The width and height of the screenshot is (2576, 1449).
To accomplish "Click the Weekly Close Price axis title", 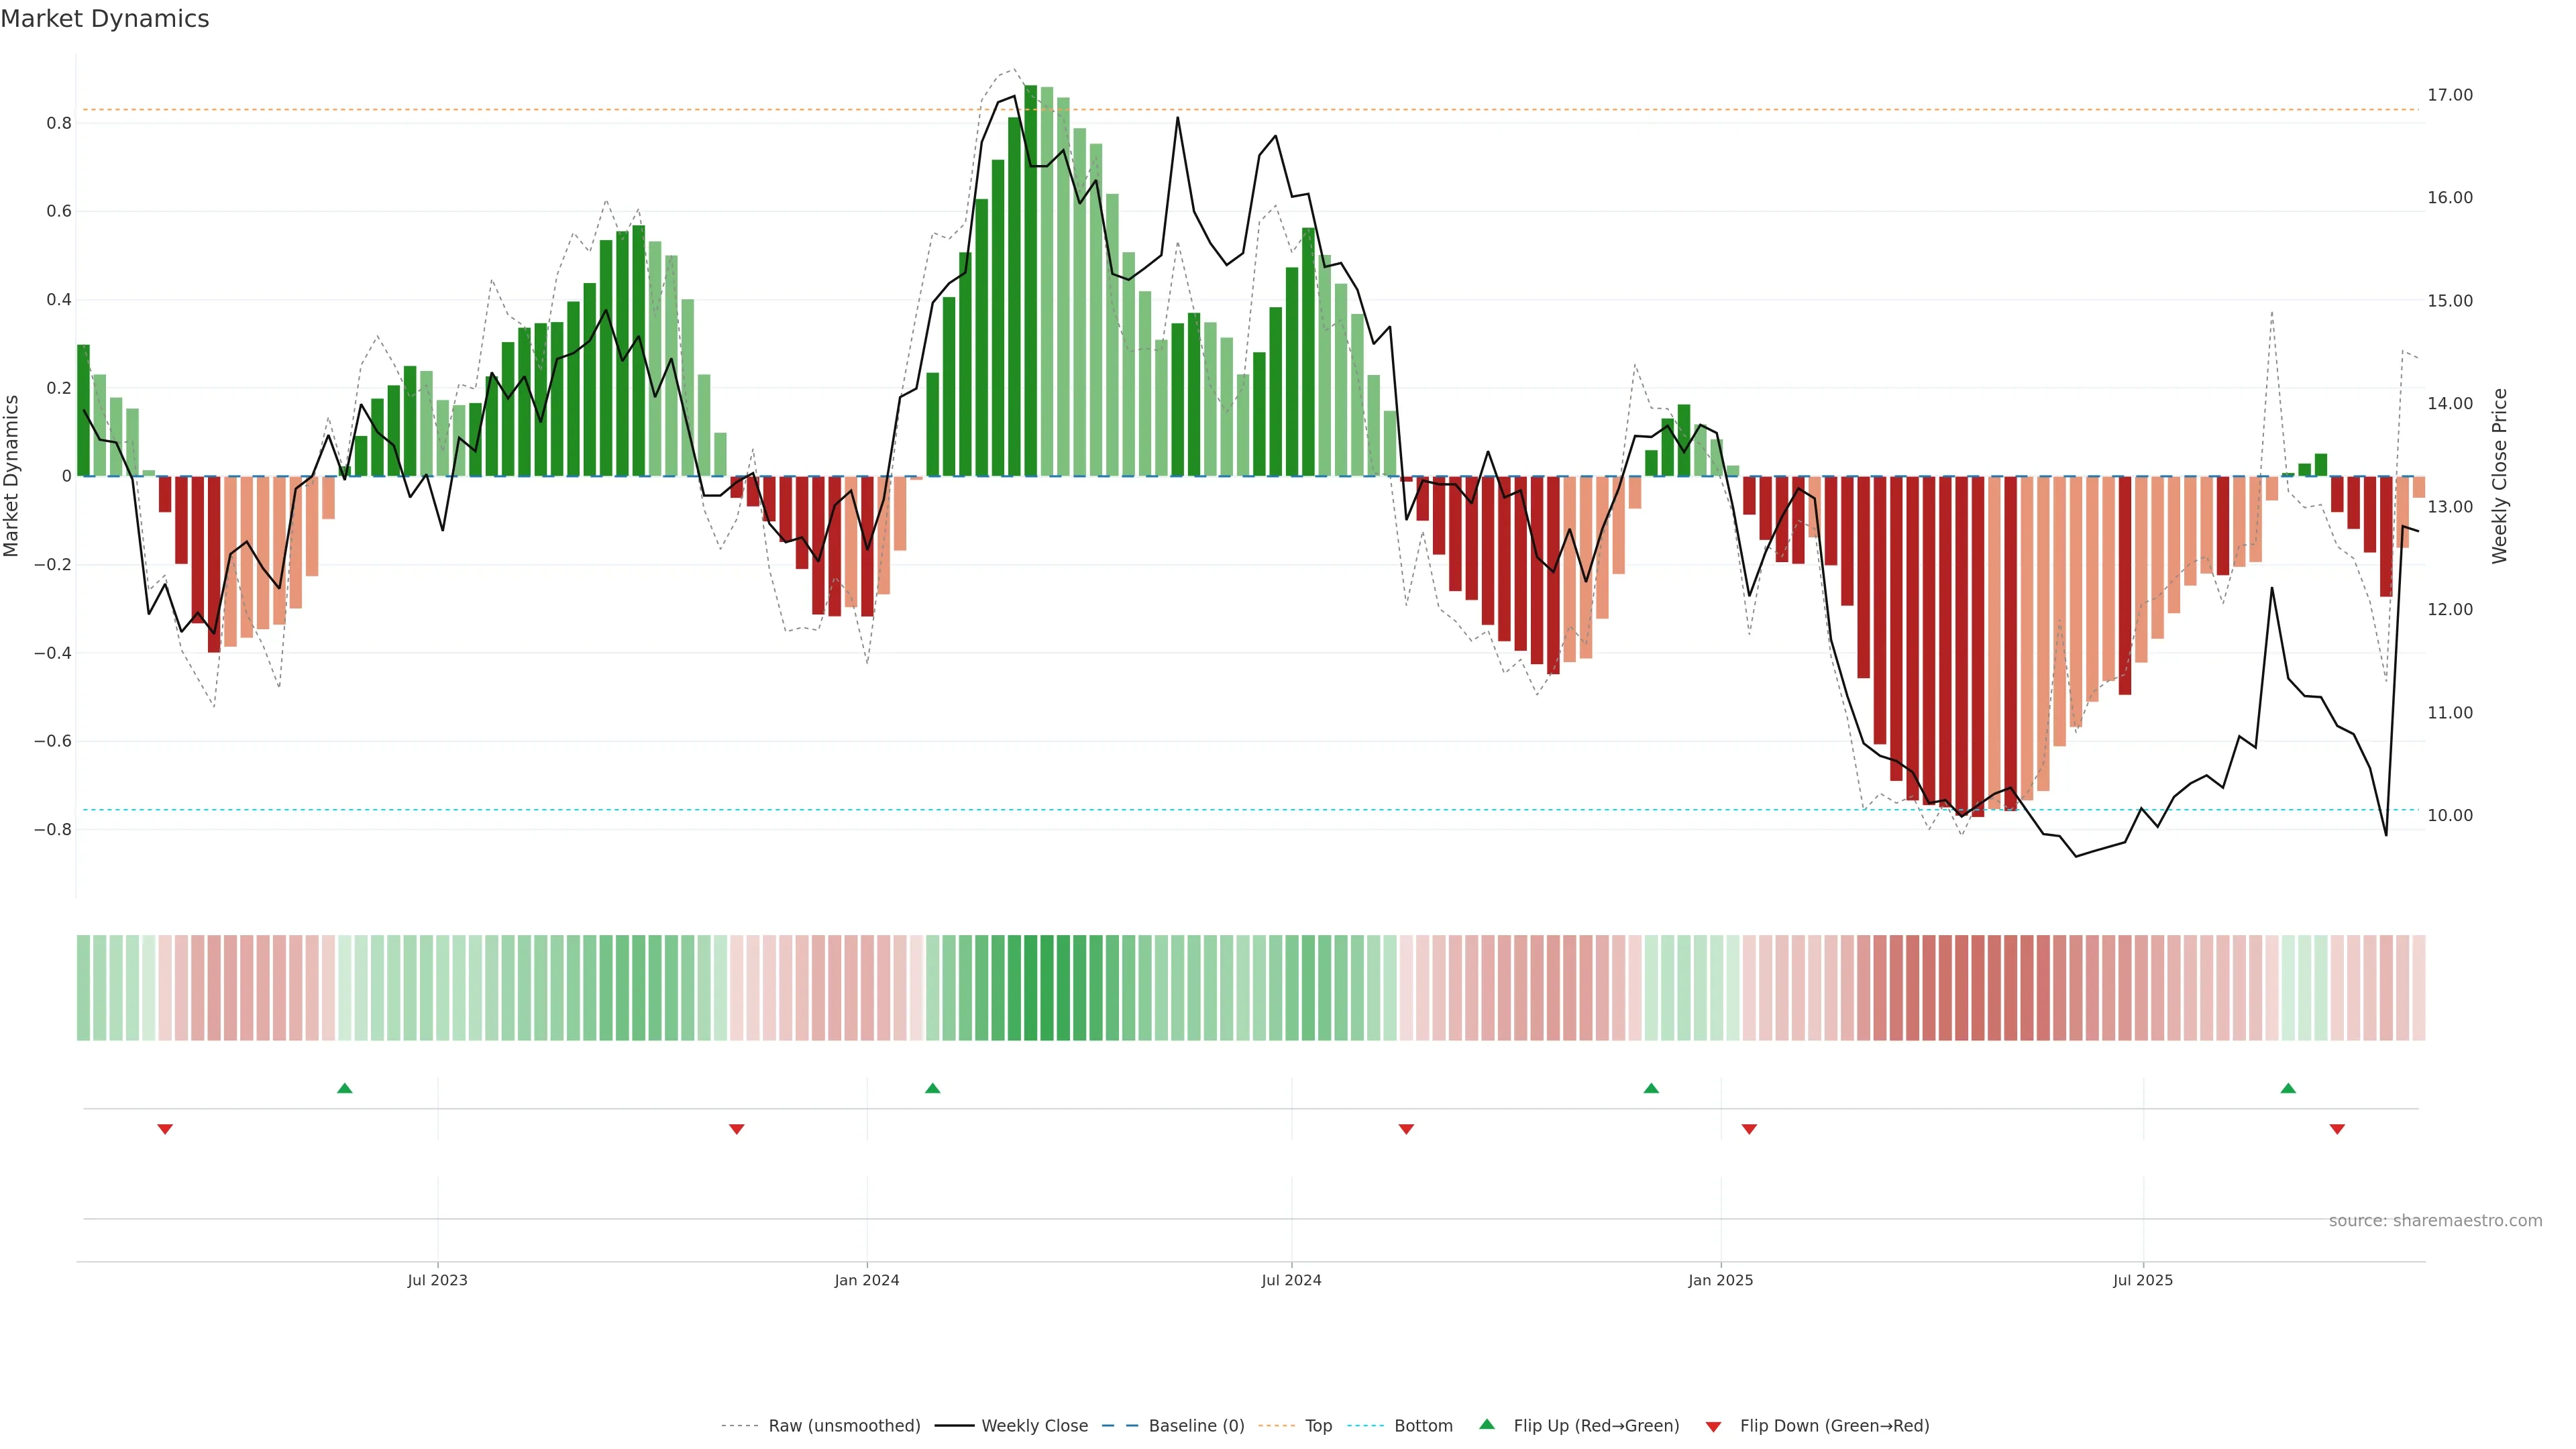I will pos(2500,476).
